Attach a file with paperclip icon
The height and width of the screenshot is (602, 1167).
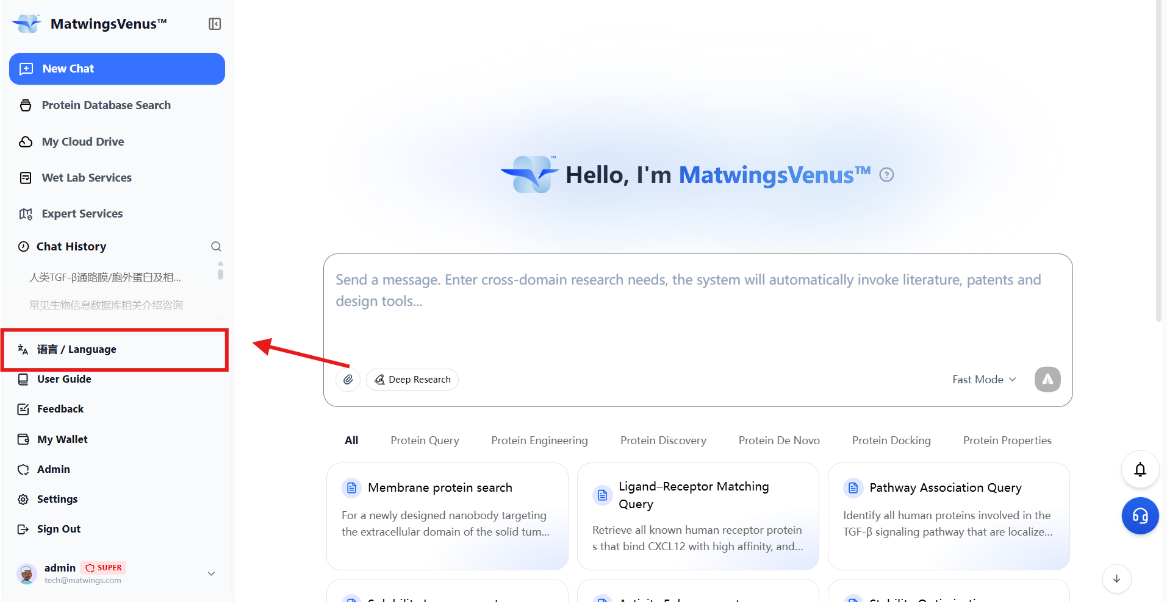348,380
